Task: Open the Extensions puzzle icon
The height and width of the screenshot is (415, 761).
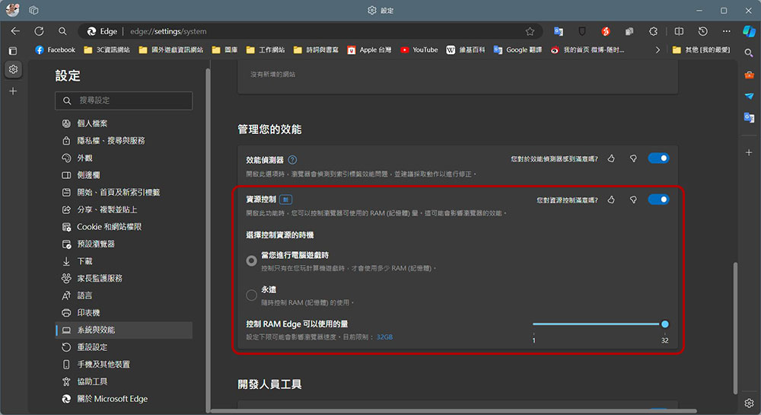Action: click(653, 31)
